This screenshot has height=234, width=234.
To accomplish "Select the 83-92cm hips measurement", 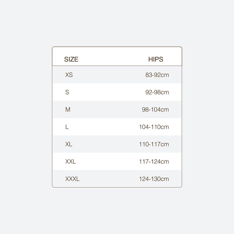I will pos(157,75).
